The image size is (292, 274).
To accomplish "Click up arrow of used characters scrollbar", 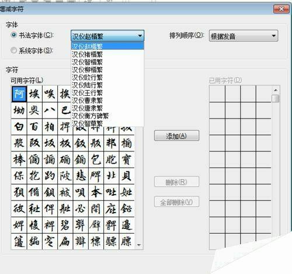I will click(x=276, y=90).
